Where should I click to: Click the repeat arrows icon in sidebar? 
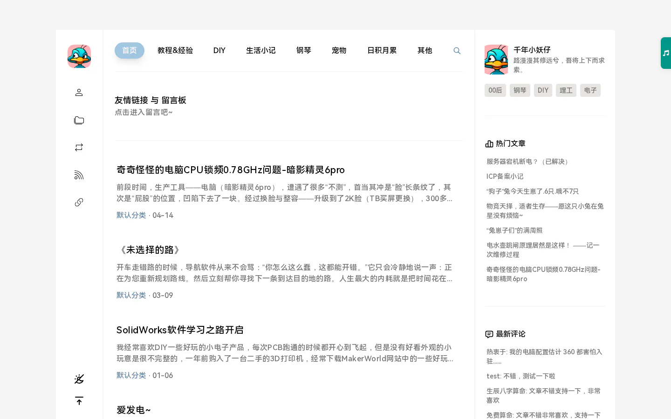[x=79, y=147]
